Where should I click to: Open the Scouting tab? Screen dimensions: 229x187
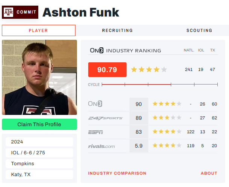[199, 30]
